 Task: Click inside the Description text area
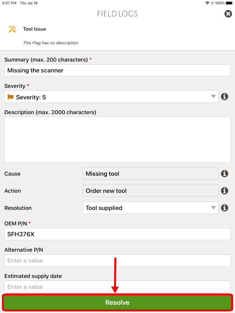click(x=117, y=139)
